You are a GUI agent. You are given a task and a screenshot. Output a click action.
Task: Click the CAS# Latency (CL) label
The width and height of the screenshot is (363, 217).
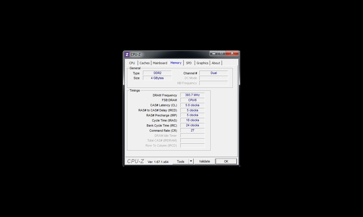tap(164, 105)
